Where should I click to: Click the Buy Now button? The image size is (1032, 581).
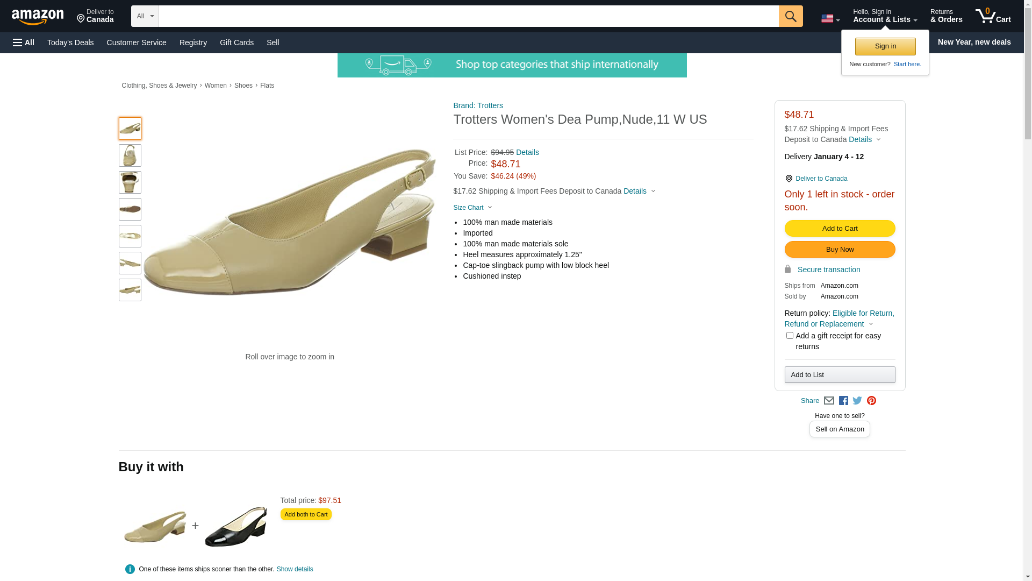tap(840, 250)
